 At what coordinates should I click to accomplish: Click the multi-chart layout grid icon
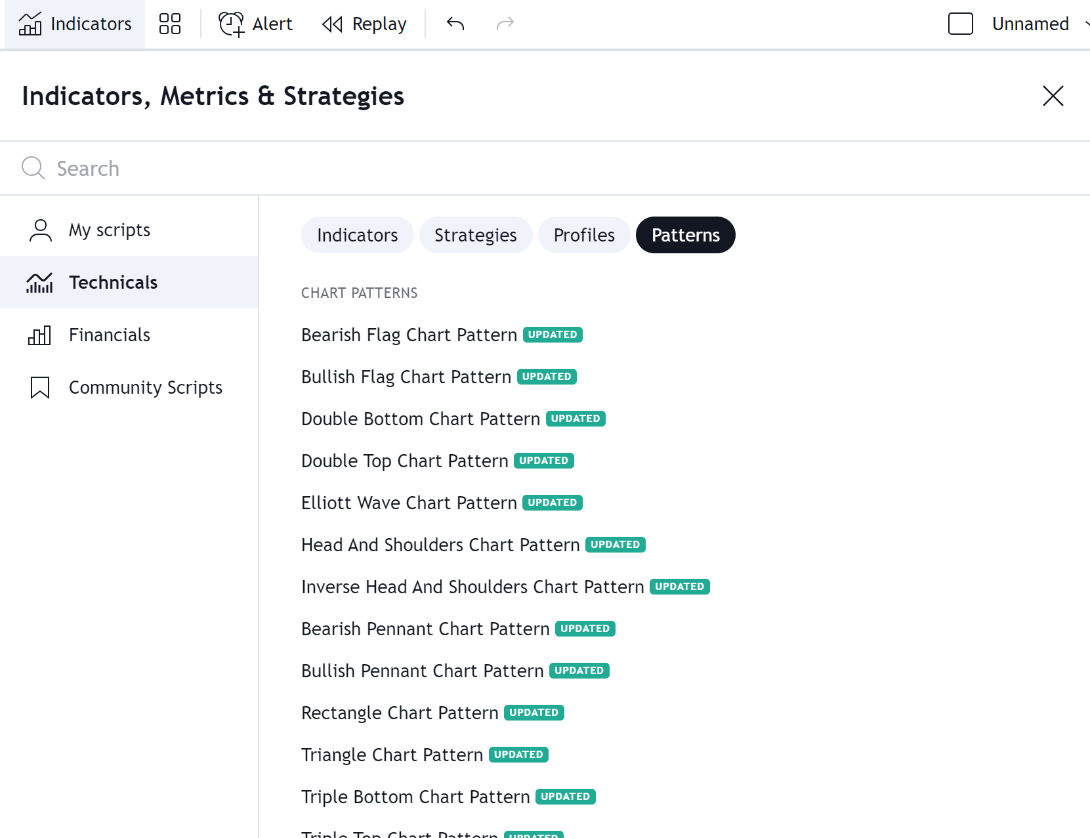click(169, 24)
